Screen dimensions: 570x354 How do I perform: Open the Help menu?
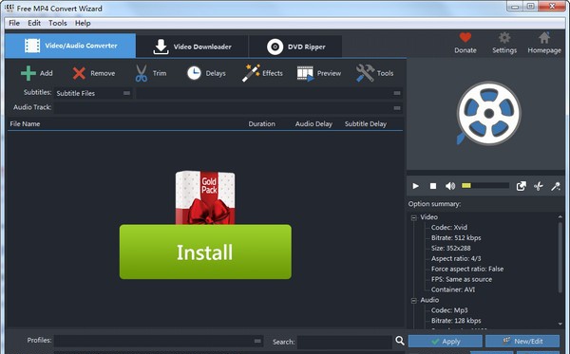pos(83,23)
